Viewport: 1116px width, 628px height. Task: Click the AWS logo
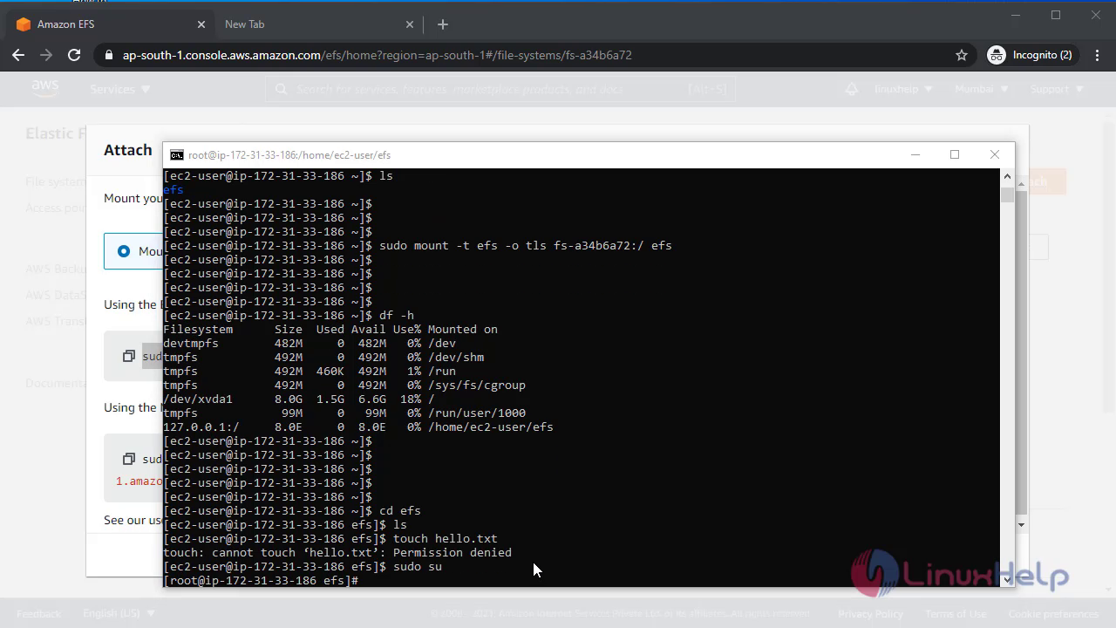pyautogui.click(x=45, y=87)
